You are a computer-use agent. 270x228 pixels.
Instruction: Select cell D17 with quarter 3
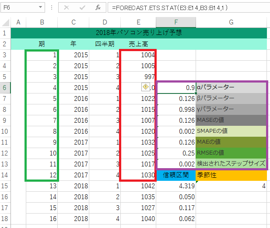click(105, 208)
